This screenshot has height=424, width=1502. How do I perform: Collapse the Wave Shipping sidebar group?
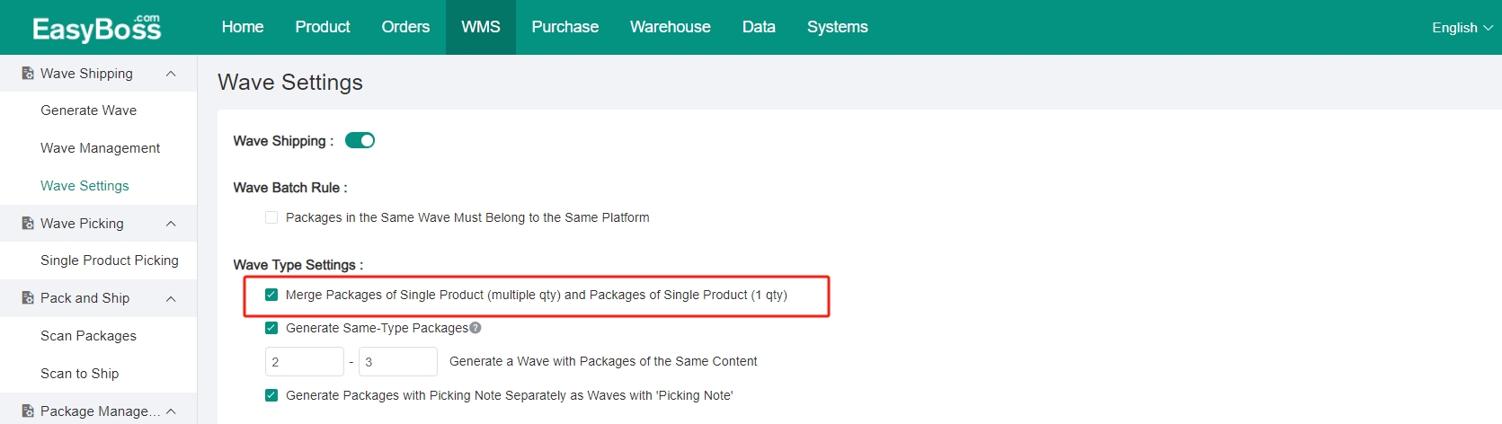coord(171,74)
